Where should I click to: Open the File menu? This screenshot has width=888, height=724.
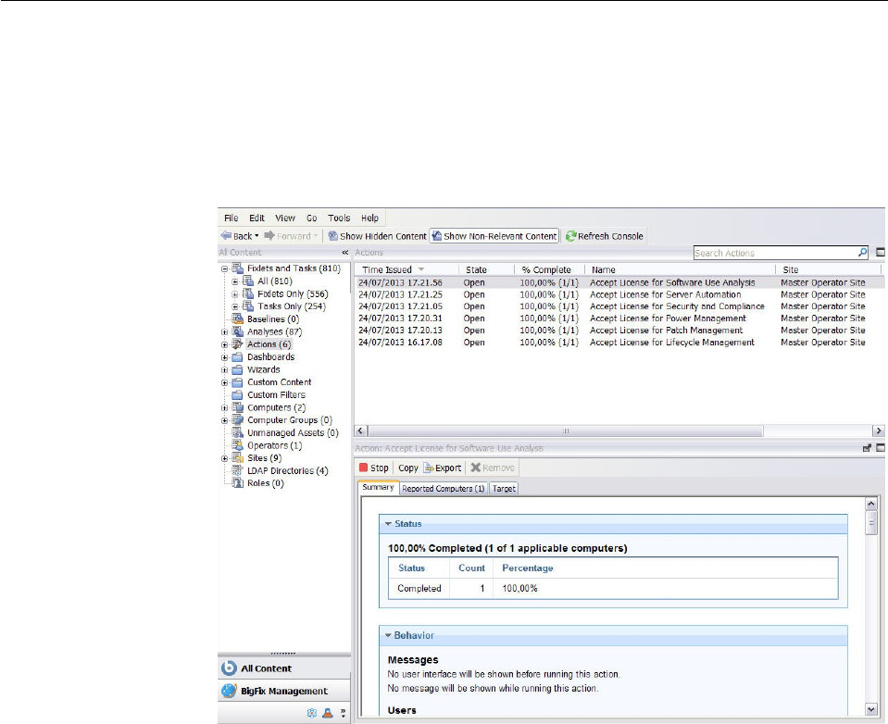(231, 218)
